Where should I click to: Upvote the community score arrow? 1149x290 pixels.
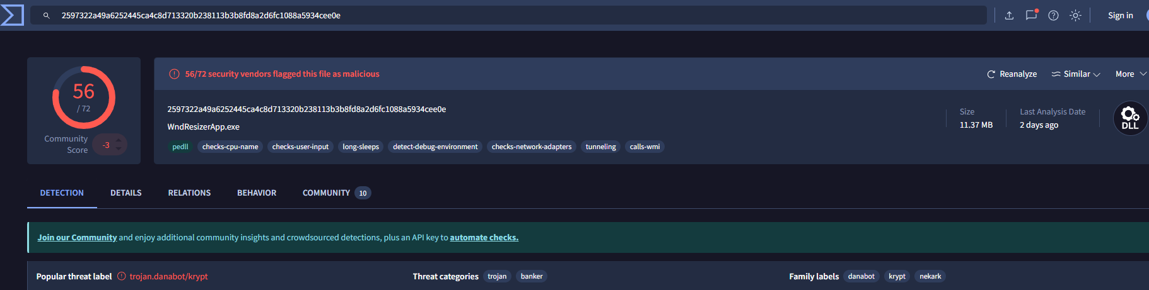pyautogui.click(x=119, y=140)
